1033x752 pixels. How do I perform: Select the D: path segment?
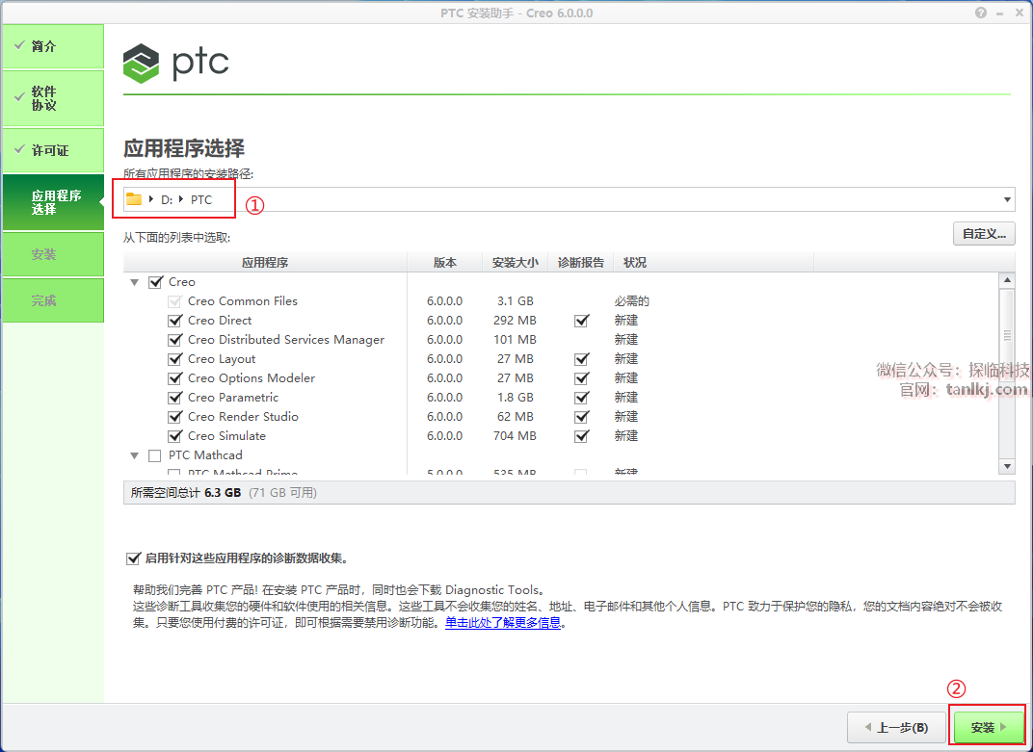[167, 199]
